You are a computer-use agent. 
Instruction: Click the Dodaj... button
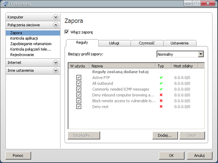(x=165, y=135)
